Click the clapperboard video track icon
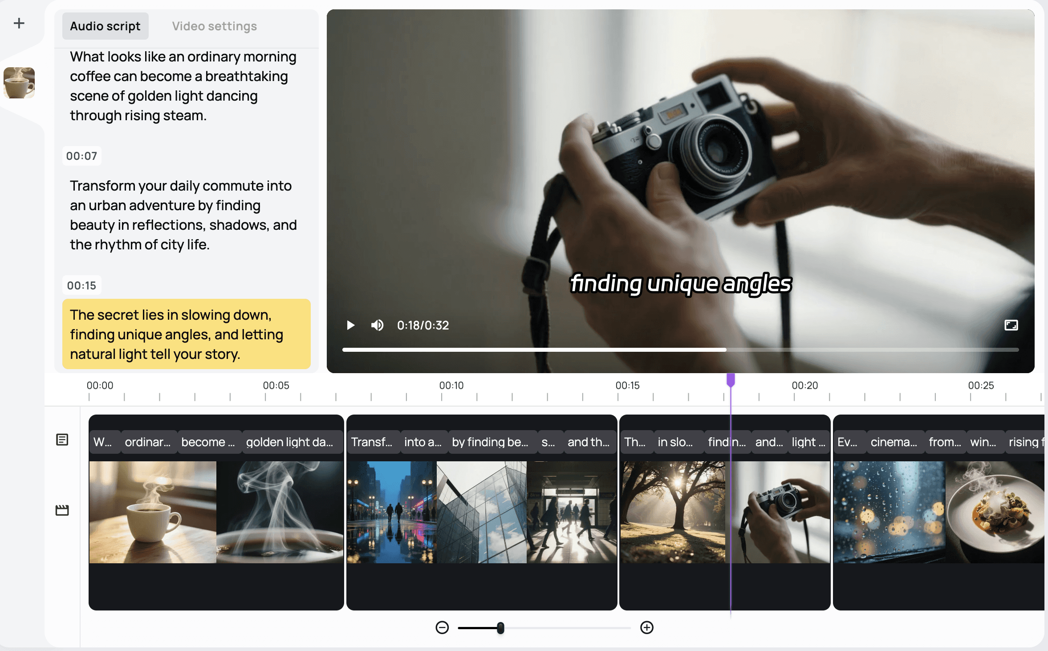 [62, 510]
